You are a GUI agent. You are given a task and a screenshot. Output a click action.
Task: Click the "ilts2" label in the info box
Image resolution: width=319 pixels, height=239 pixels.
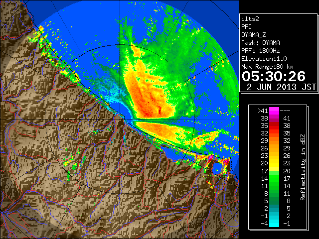coord(250,19)
